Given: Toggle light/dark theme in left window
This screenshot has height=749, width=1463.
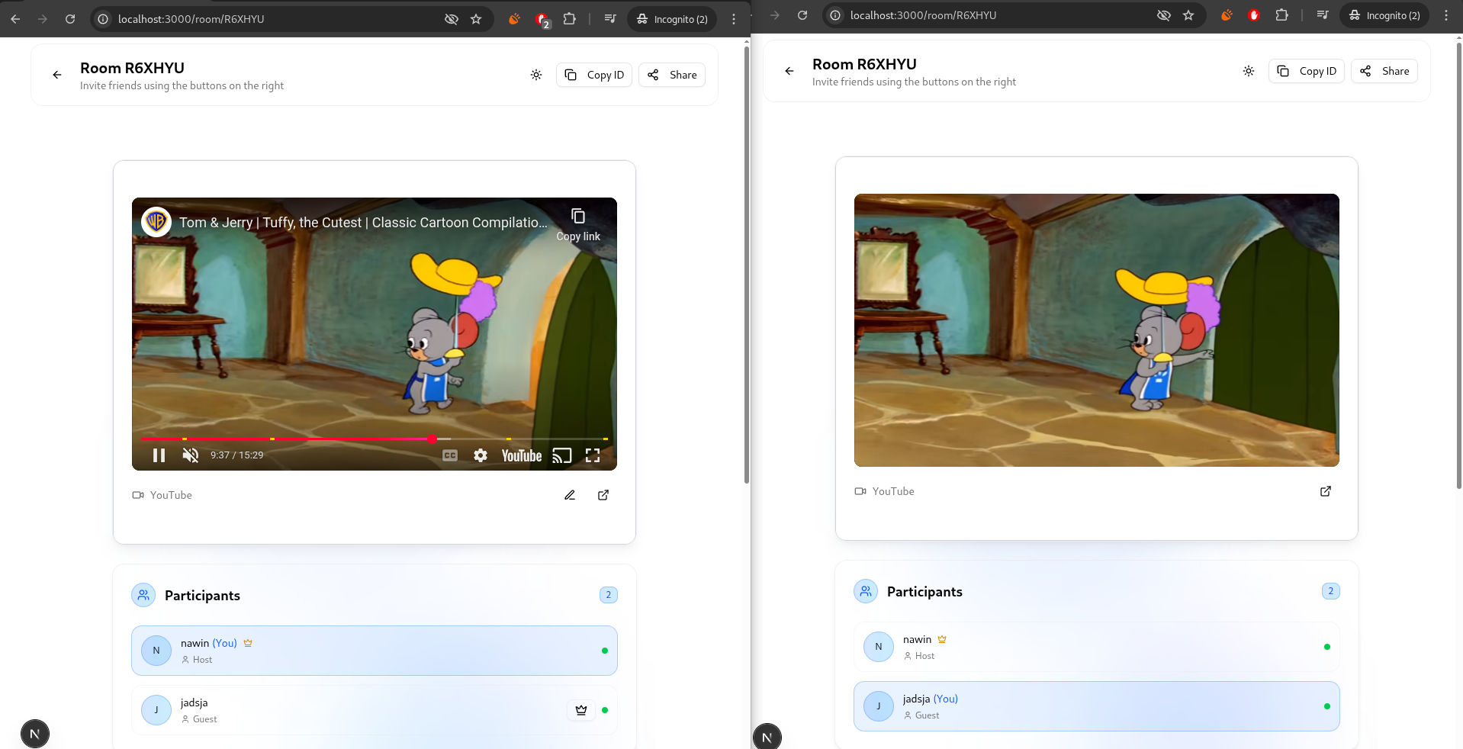Looking at the screenshot, I should 536,75.
